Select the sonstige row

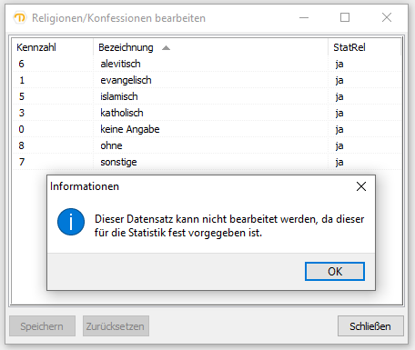click(x=207, y=162)
